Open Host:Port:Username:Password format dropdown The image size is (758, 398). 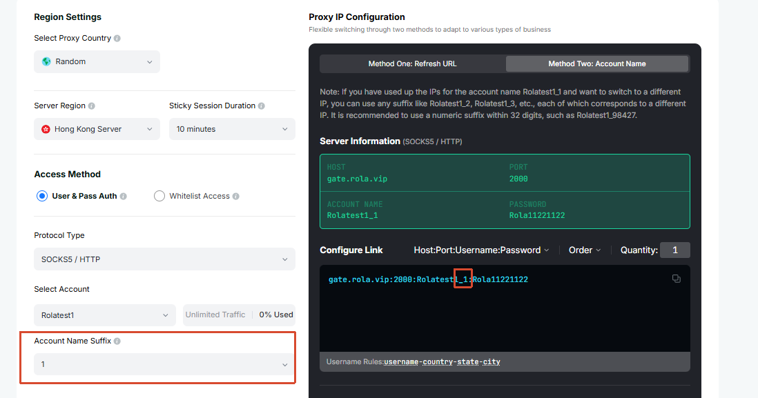pyautogui.click(x=481, y=250)
